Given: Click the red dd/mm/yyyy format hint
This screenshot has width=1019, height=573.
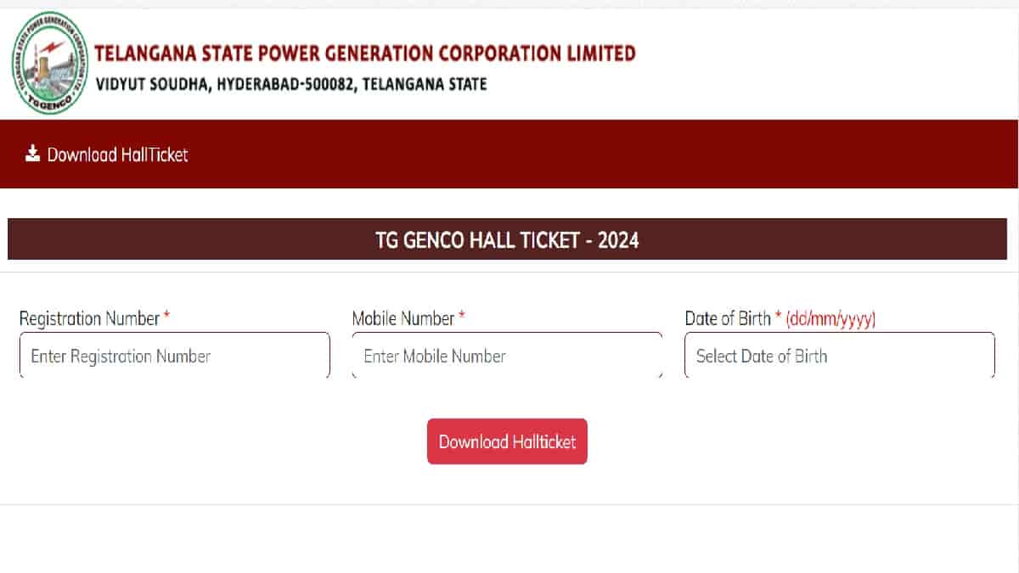Looking at the screenshot, I should pyautogui.click(x=830, y=318).
